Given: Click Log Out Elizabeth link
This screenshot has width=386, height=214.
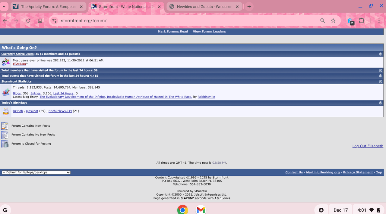Looking at the screenshot, I should click(x=368, y=146).
